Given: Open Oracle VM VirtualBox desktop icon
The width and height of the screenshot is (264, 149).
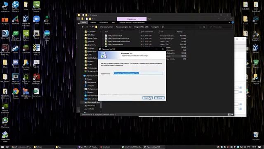Looking at the screenshot, I should tap(26, 21).
